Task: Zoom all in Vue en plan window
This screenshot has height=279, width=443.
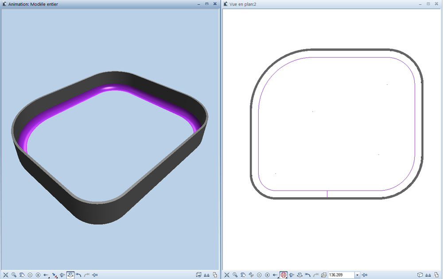Action: [227, 275]
